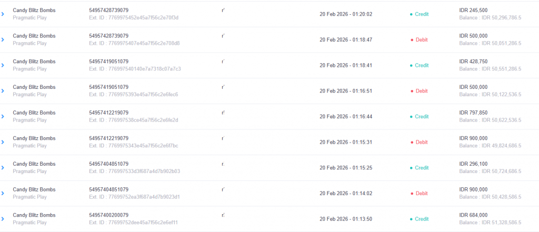Image resolution: width=539 pixels, height=232 pixels.
Task: Click the amount IDR 428,750
Action: [473, 62]
